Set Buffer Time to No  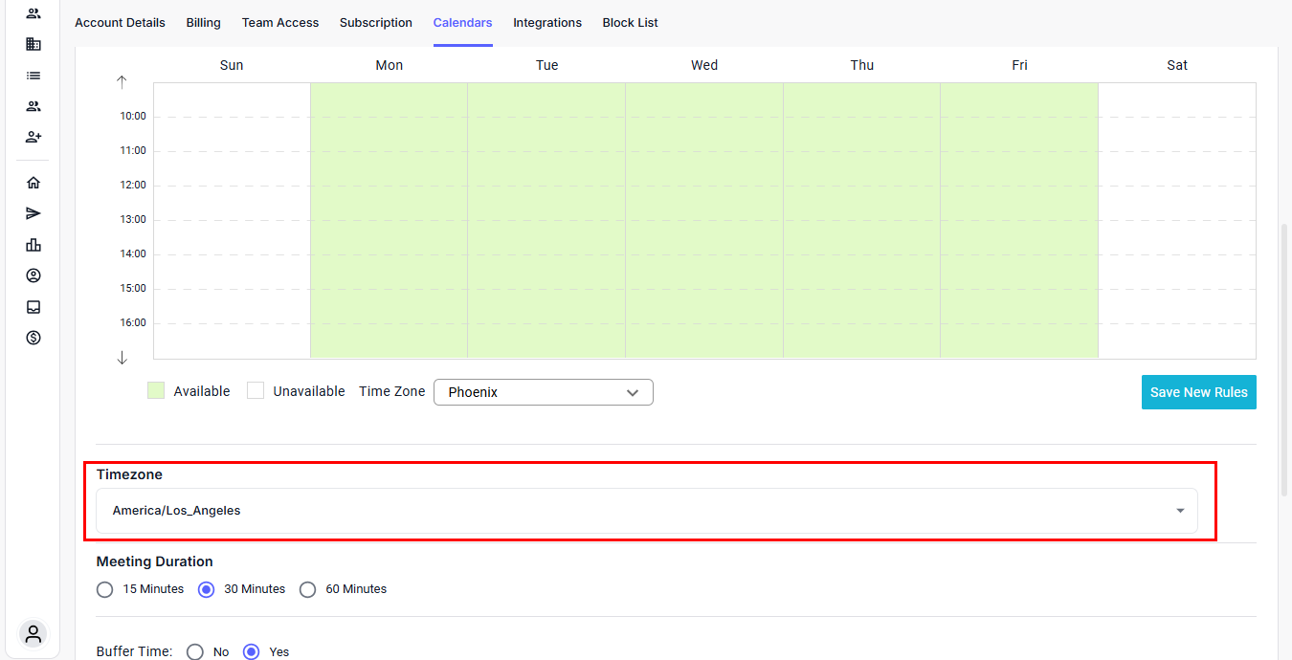coord(195,651)
